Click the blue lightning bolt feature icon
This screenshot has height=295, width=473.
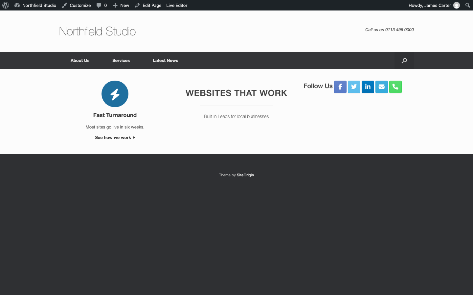(x=115, y=94)
